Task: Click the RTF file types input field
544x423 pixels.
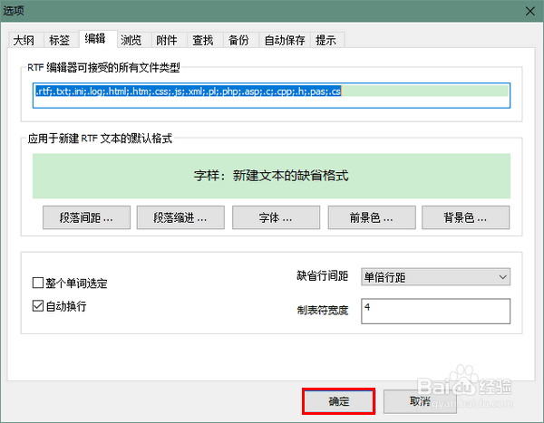Action: [271, 95]
